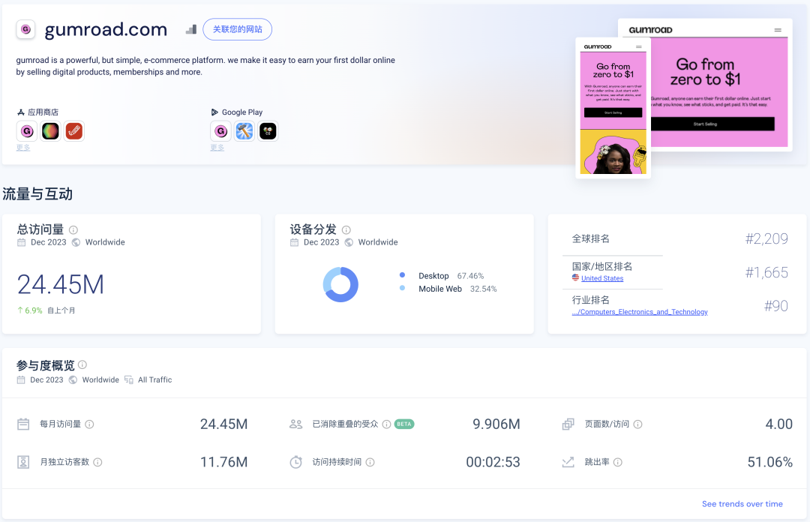Click the signal bars icon beside gumroad.com

click(191, 30)
